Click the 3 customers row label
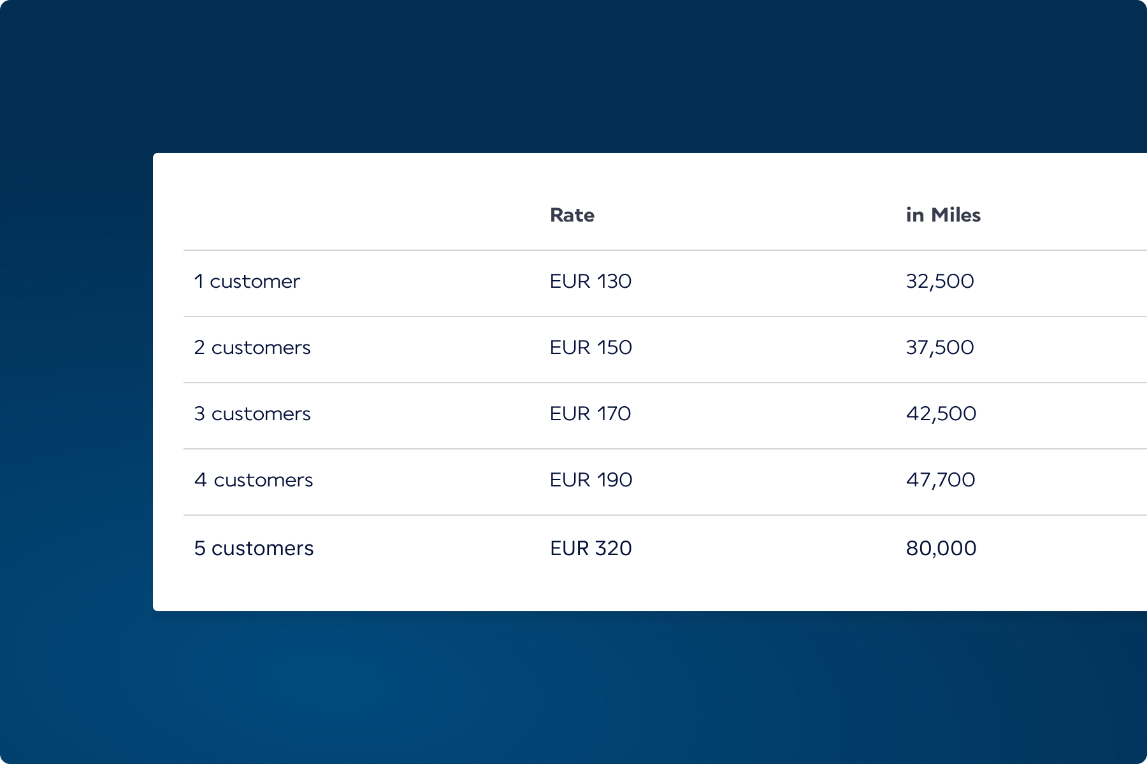Viewport: 1147px width, 764px height. [252, 414]
